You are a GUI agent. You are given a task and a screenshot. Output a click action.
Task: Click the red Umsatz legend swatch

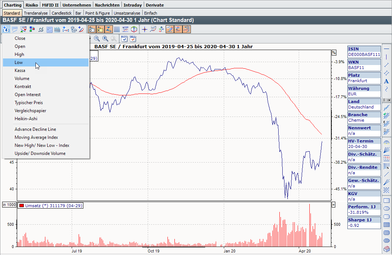tap(21, 206)
